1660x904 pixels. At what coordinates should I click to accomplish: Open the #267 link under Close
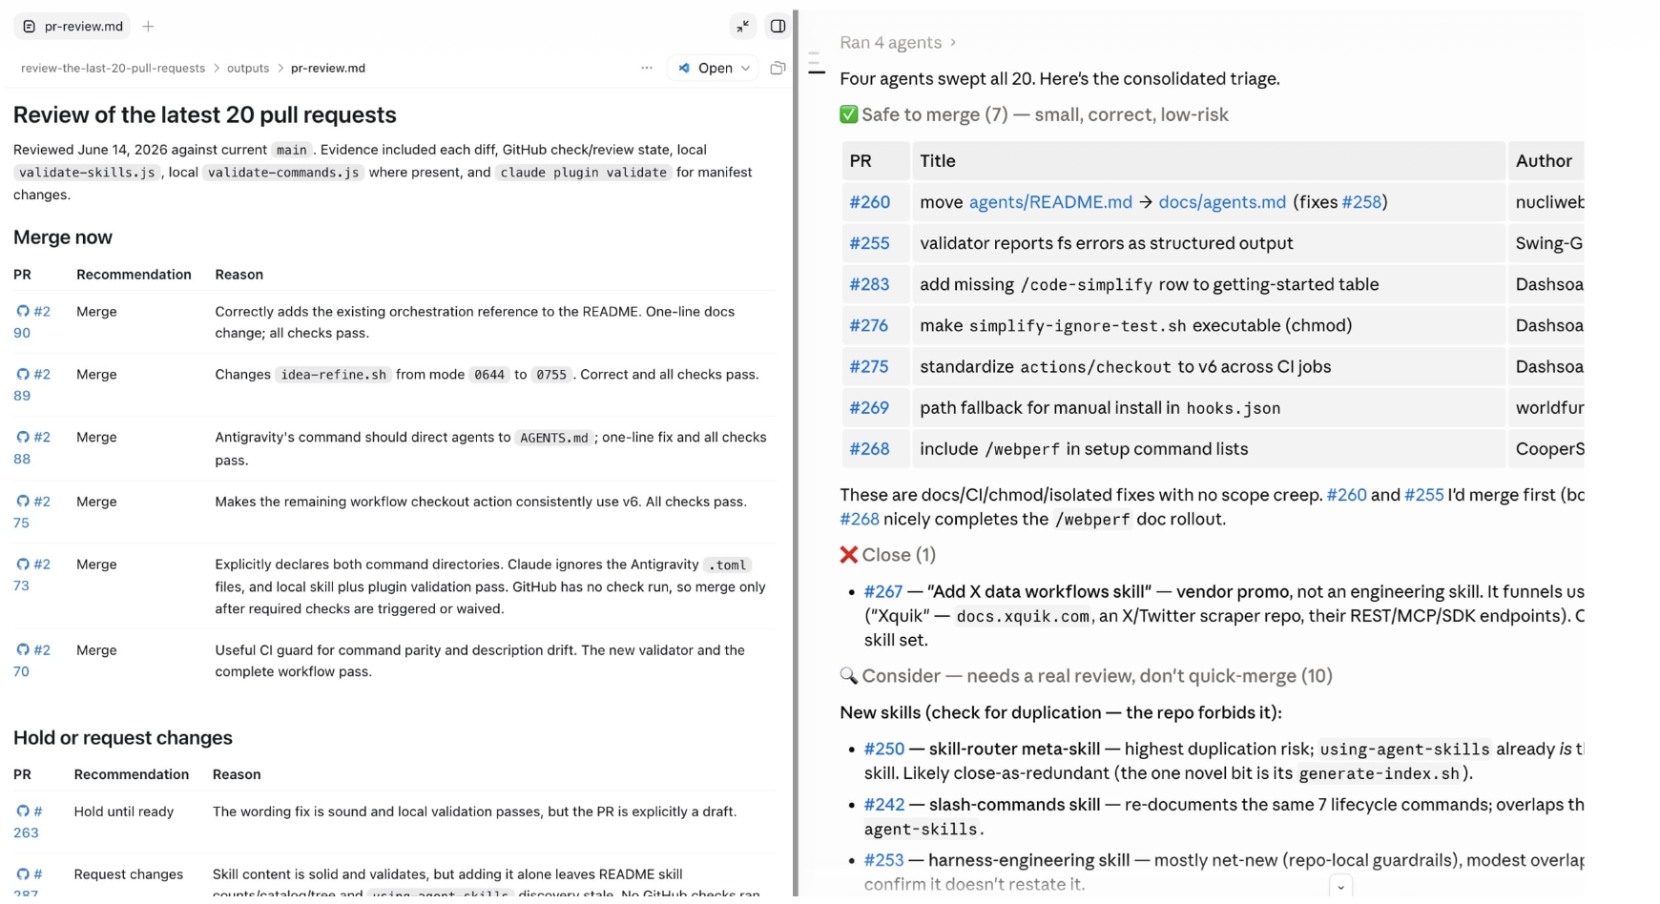[883, 591]
